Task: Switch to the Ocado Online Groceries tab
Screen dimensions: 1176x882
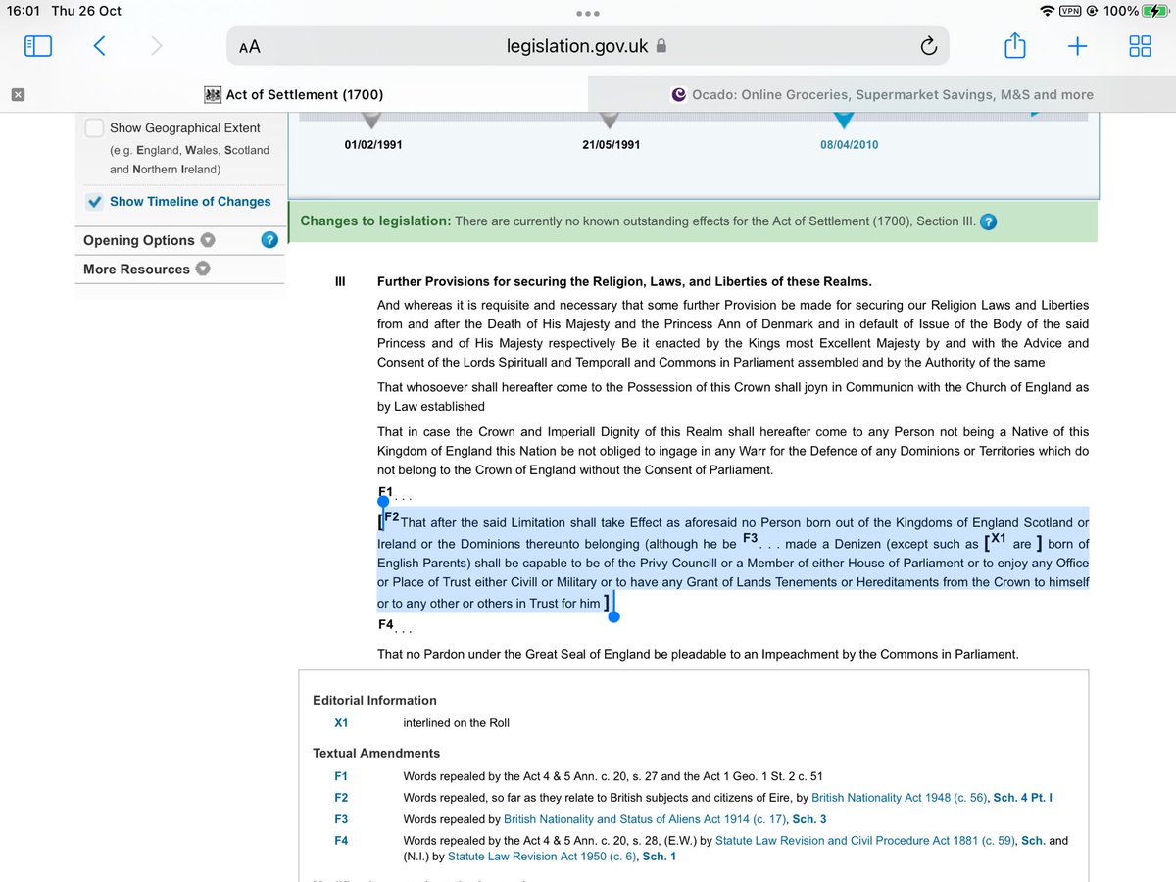Action: [882, 95]
